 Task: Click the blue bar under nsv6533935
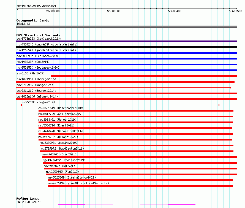[127, 59]
